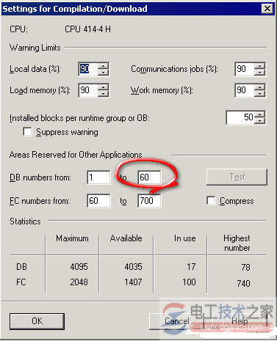
Task: Confirm settings with the OK button
Action: (37, 321)
